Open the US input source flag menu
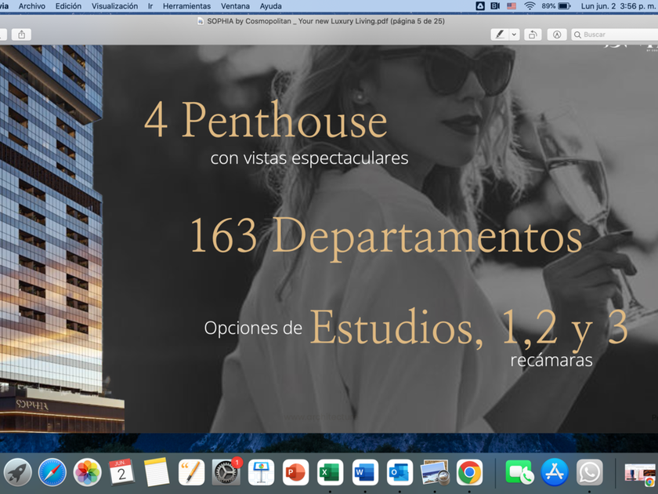The image size is (658, 494). tap(512, 6)
